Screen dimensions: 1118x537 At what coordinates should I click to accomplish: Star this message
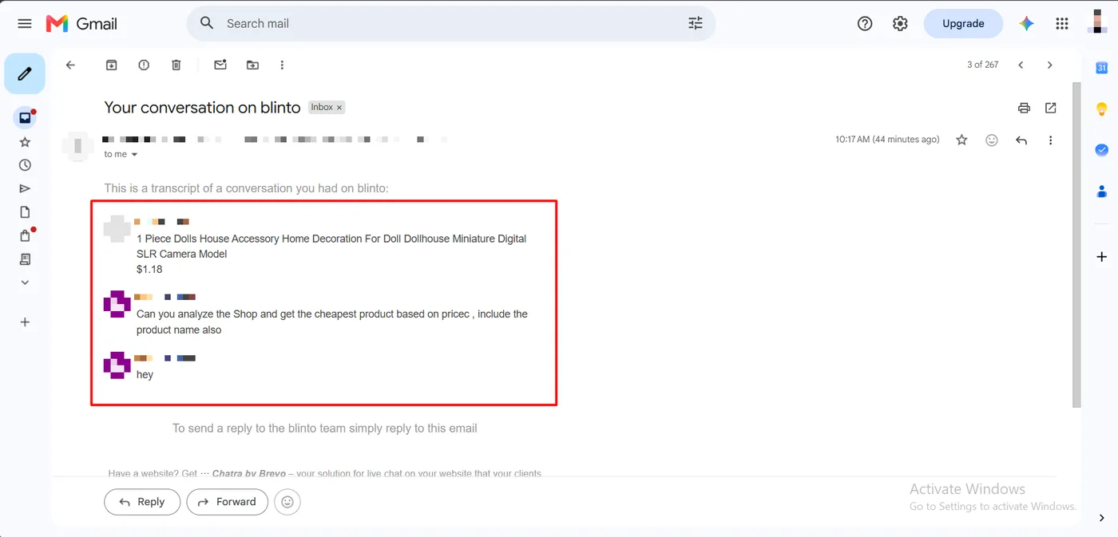[x=961, y=140]
